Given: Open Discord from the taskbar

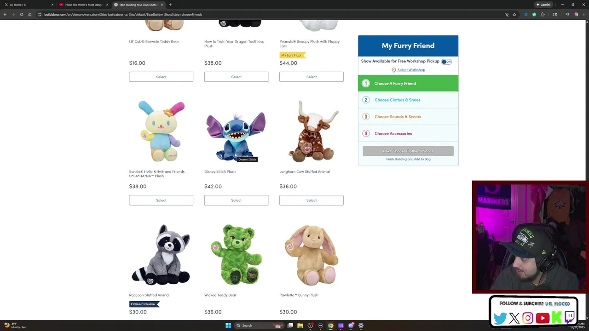Looking at the screenshot, I should click(351, 325).
